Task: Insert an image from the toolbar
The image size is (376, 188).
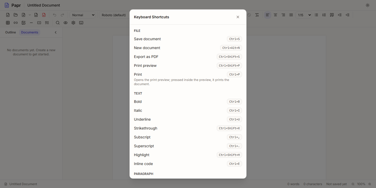Action: (x=23, y=23)
